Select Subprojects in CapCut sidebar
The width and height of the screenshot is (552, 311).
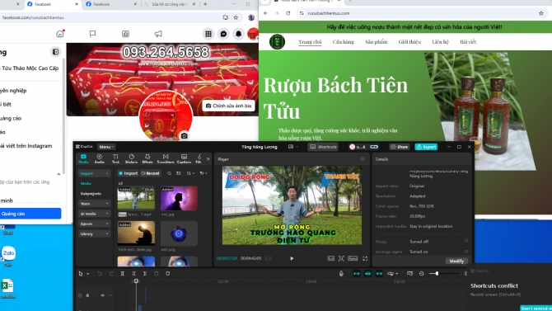tap(91, 194)
